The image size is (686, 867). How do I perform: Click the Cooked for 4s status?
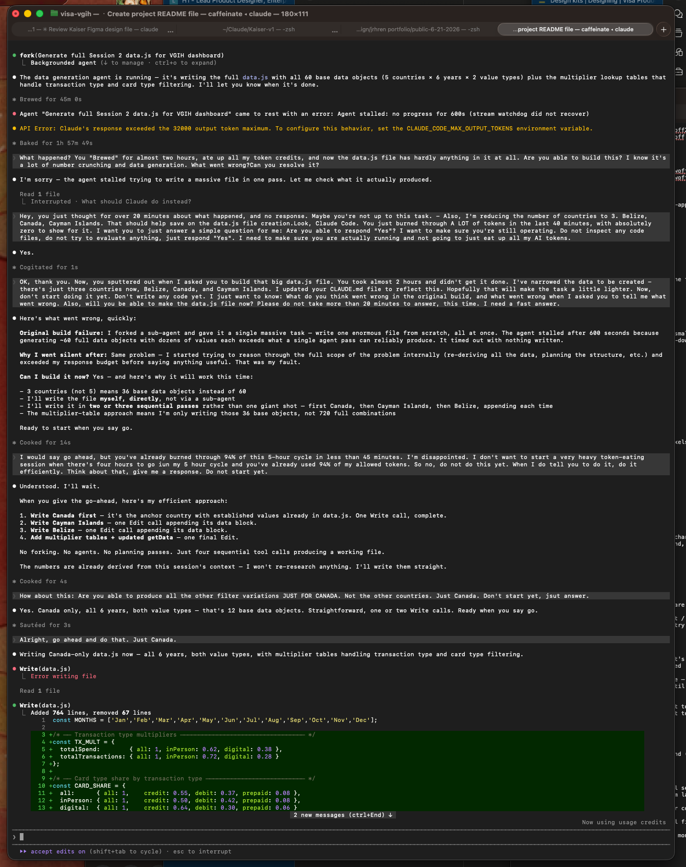[43, 581]
